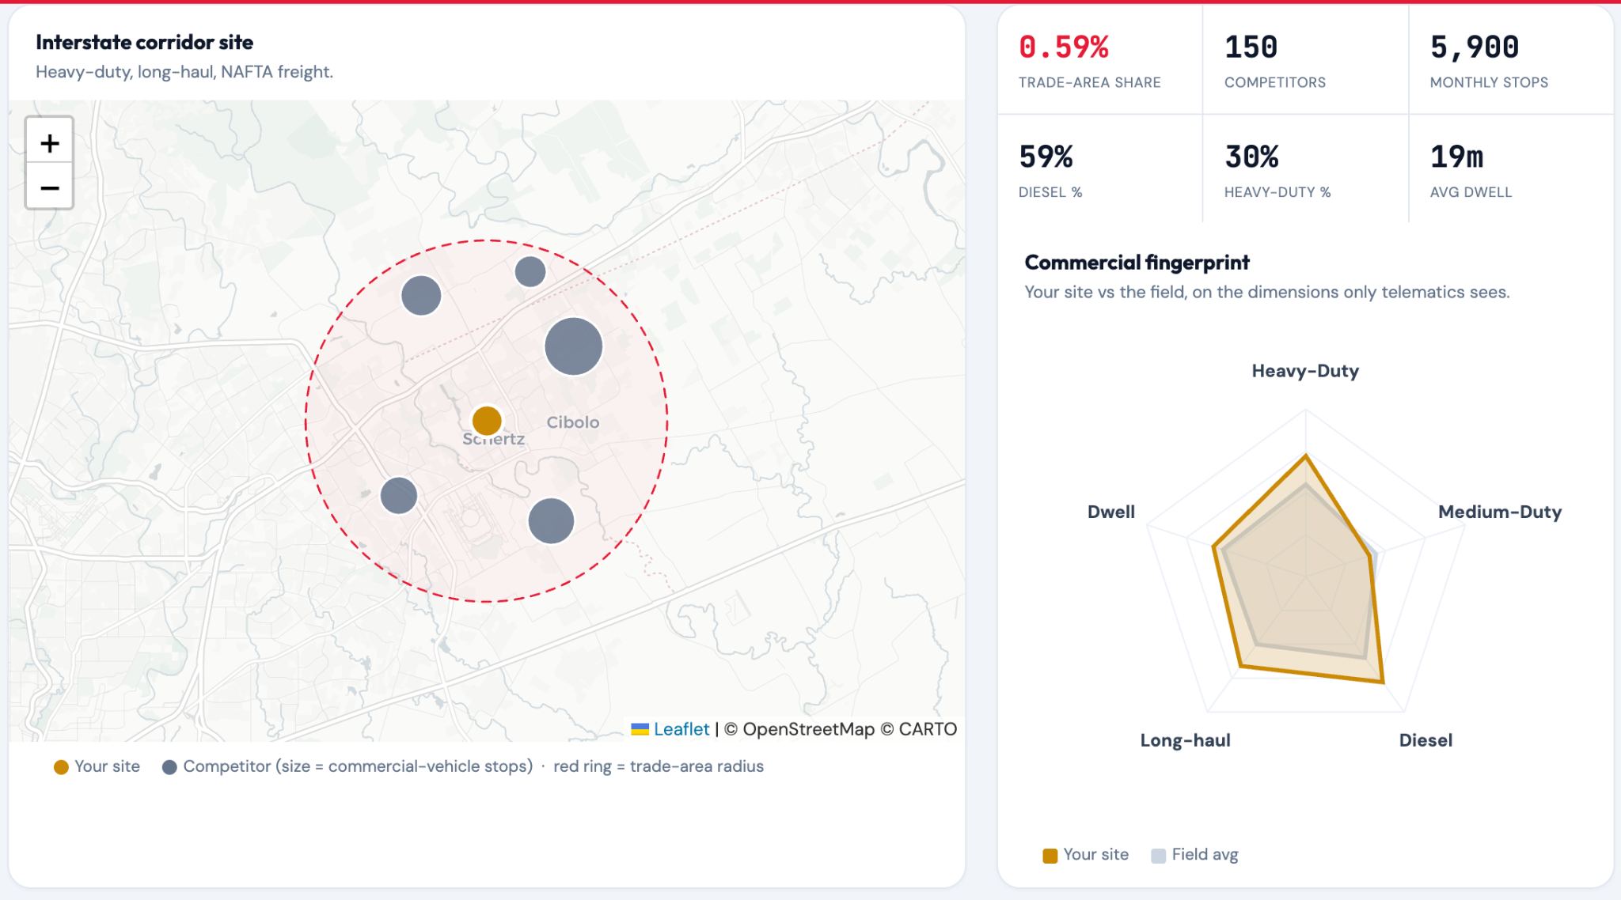This screenshot has width=1621, height=900.
Task: Click the small competitor marker at top of ring
Action: click(x=530, y=271)
